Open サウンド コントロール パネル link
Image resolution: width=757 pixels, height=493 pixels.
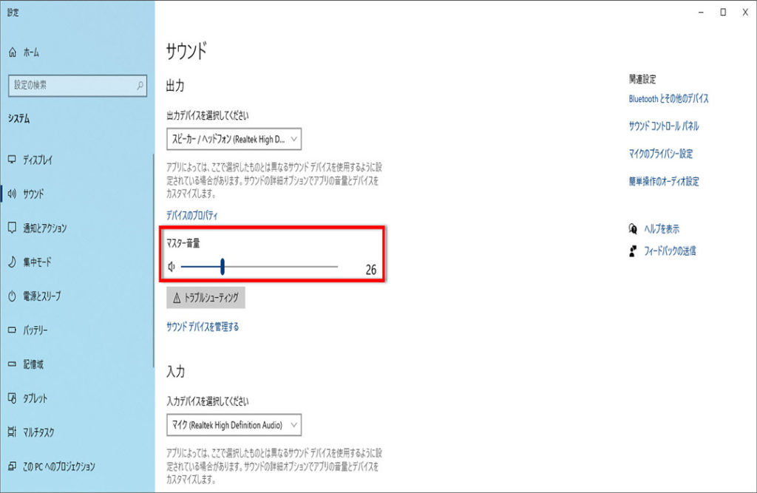pos(663,126)
